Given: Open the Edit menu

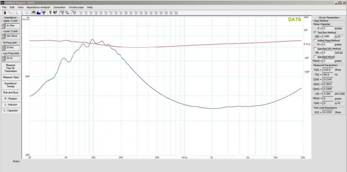Looking at the screenshot, I should [12, 7].
